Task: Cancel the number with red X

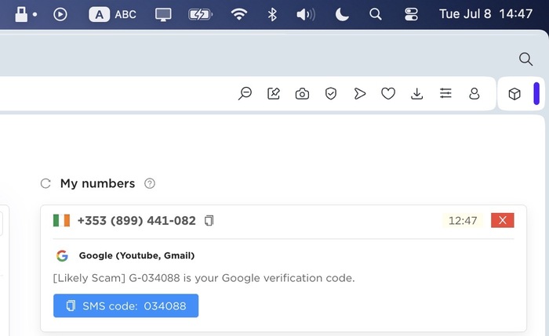Action: coord(502,220)
